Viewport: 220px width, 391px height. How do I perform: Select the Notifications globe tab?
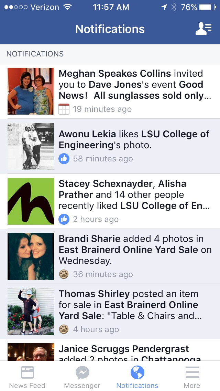[x=137, y=377]
